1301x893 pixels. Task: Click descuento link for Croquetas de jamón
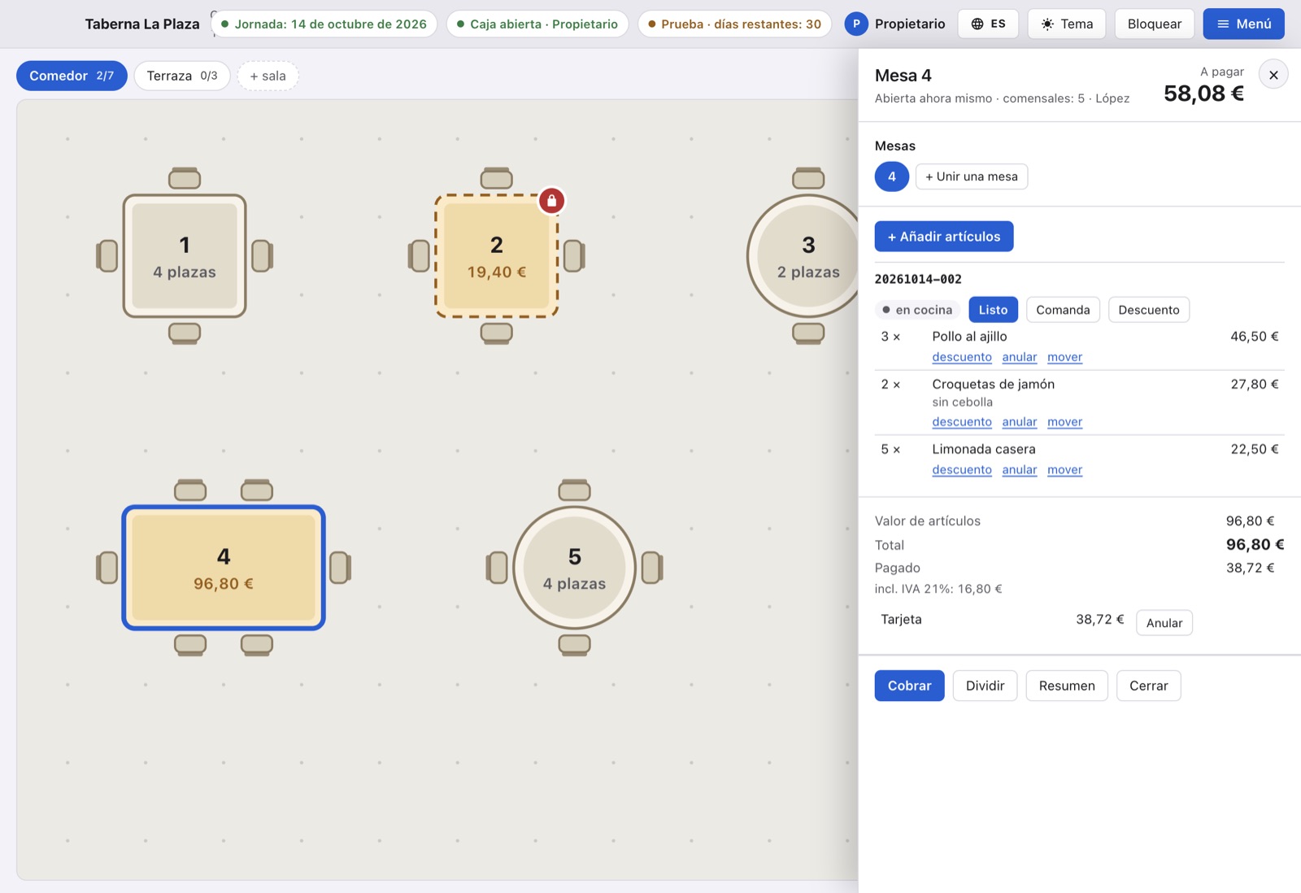pyautogui.click(x=961, y=422)
